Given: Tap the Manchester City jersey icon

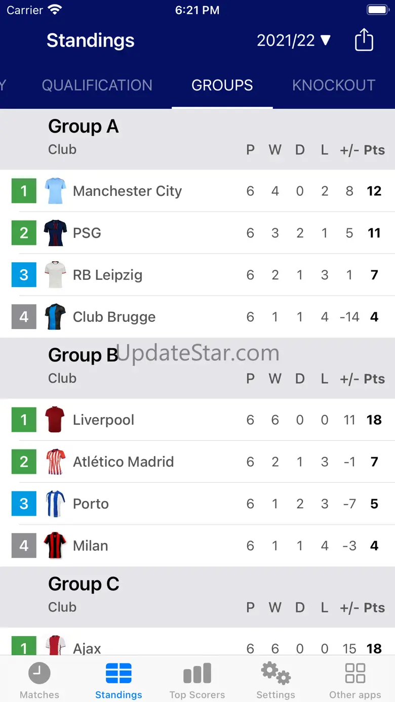Looking at the screenshot, I should coord(55,191).
